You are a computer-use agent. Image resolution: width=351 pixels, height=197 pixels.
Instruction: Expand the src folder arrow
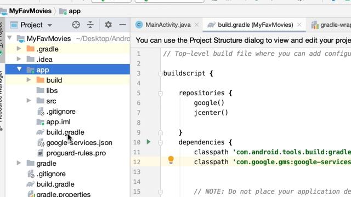pos(29,101)
